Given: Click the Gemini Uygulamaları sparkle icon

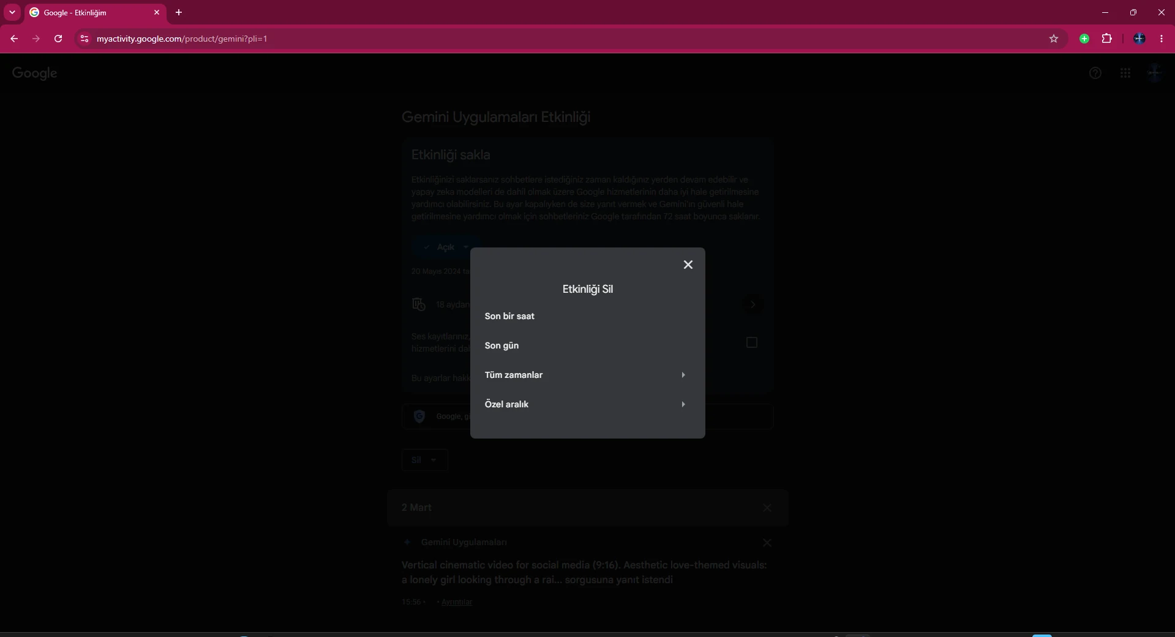Looking at the screenshot, I should point(407,542).
